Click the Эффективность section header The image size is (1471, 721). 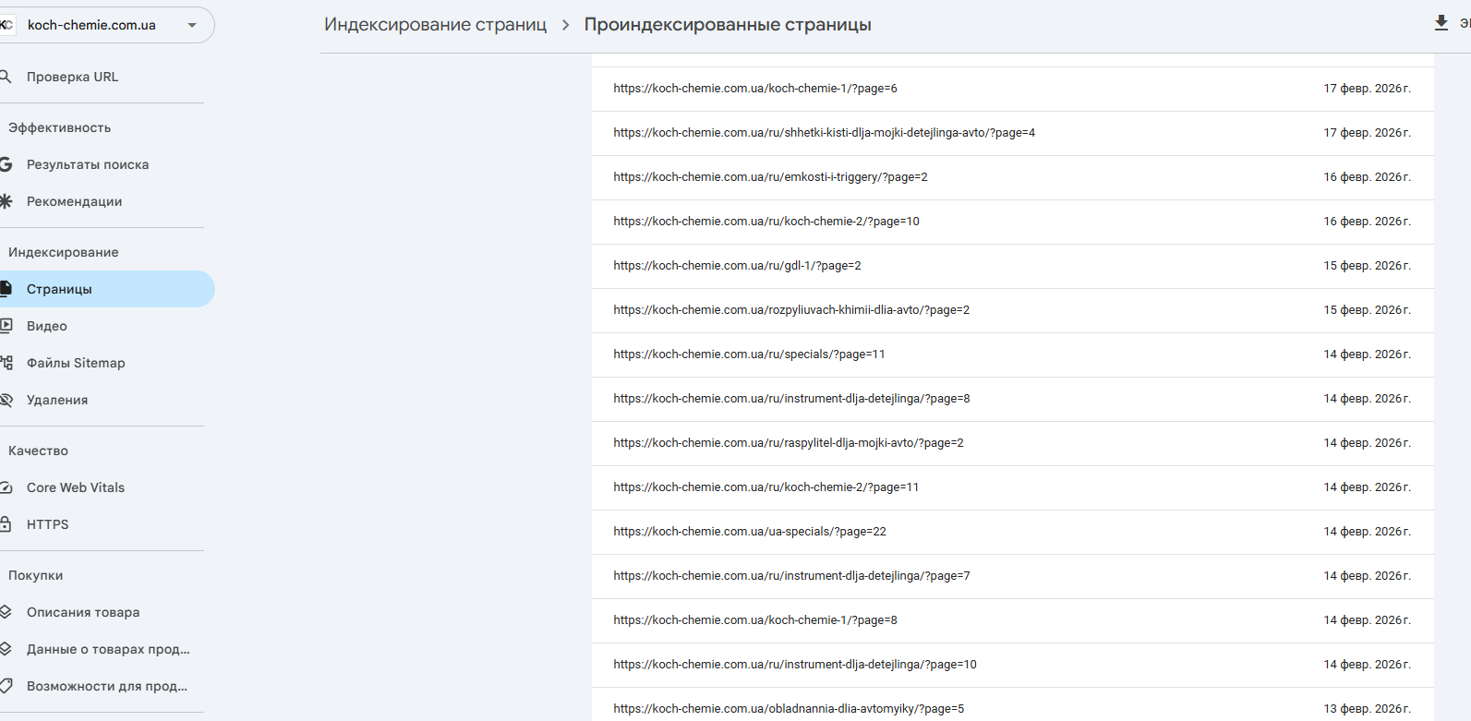pyautogui.click(x=59, y=127)
